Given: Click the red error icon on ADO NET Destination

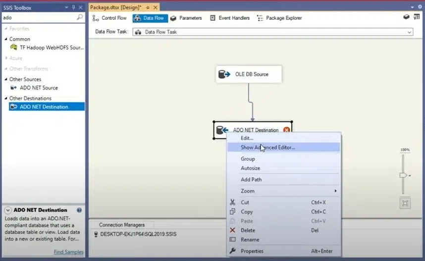Looking at the screenshot, I should [286, 130].
